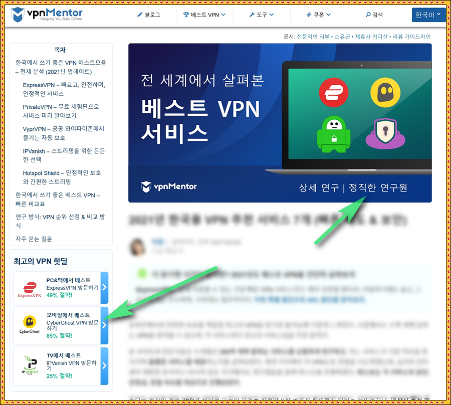Expand the 도구 dropdown menu

coord(262,15)
